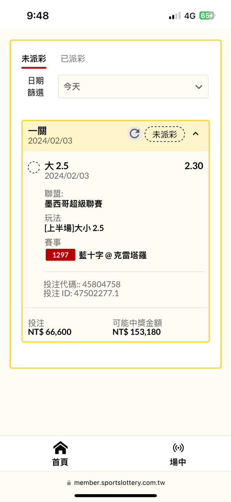The height and width of the screenshot is (502, 231).
Task: Tap the red 1297 match code badge
Action: click(60, 255)
